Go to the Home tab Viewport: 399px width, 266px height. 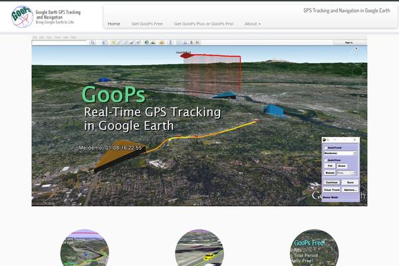point(114,24)
